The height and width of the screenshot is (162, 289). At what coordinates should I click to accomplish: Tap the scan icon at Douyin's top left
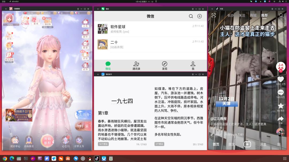pyautogui.click(x=214, y=15)
